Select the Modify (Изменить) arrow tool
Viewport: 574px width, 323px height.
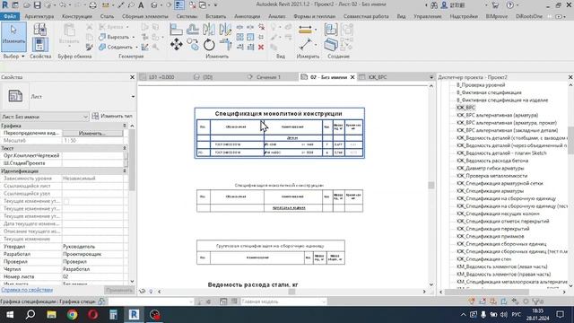click(13, 37)
